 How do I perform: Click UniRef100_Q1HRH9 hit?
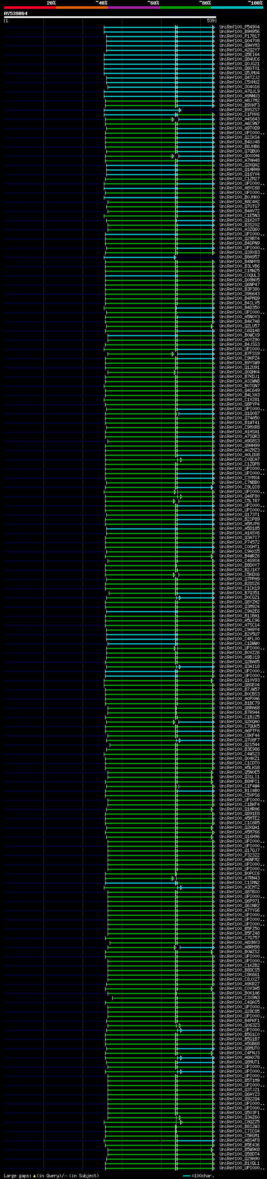239,169
